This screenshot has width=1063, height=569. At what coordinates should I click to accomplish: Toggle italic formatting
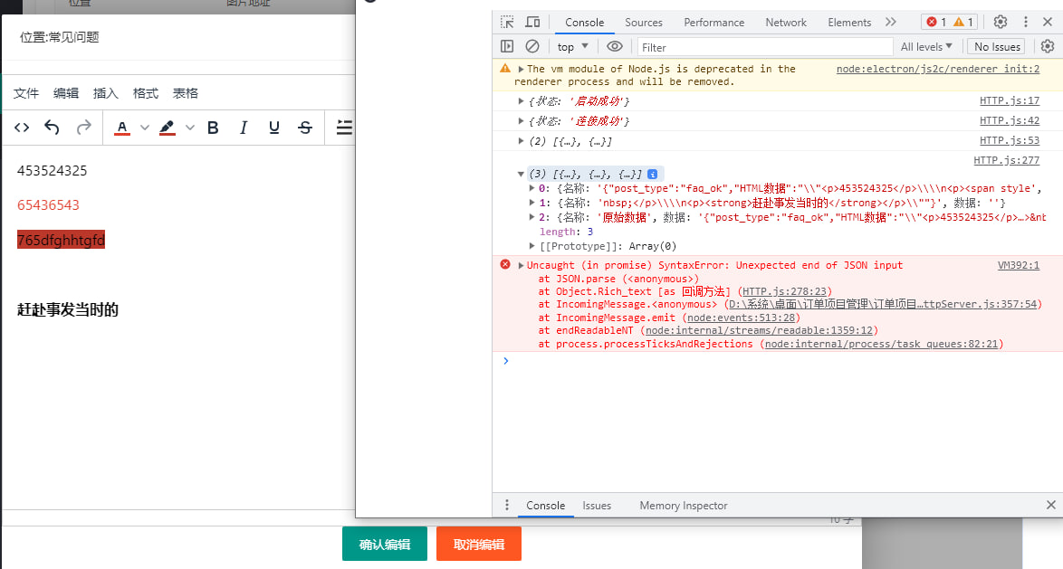[244, 128]
